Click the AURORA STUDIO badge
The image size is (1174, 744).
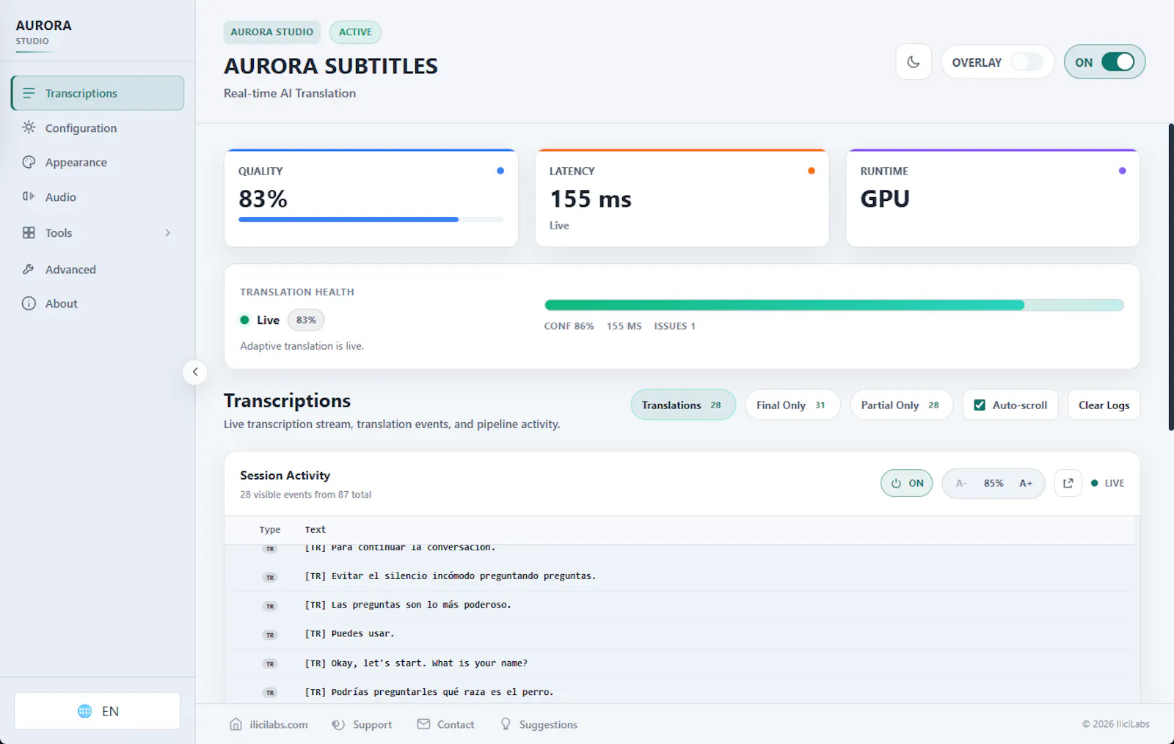point(272,32)
